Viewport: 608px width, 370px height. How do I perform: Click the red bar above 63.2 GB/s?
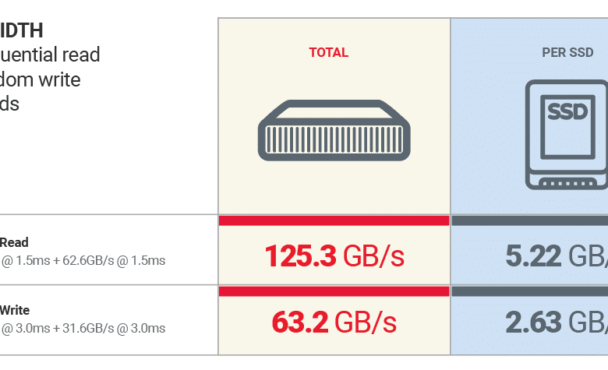coord(334,291)
